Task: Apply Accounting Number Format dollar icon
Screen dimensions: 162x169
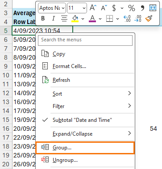Action: coord(114,8)
